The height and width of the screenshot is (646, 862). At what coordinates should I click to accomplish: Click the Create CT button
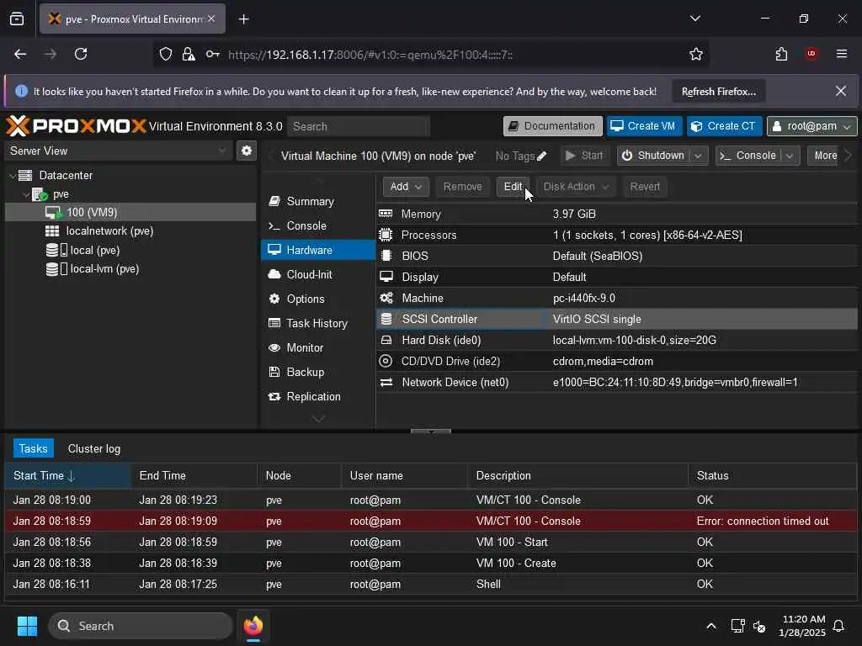(x=724, y=126)
